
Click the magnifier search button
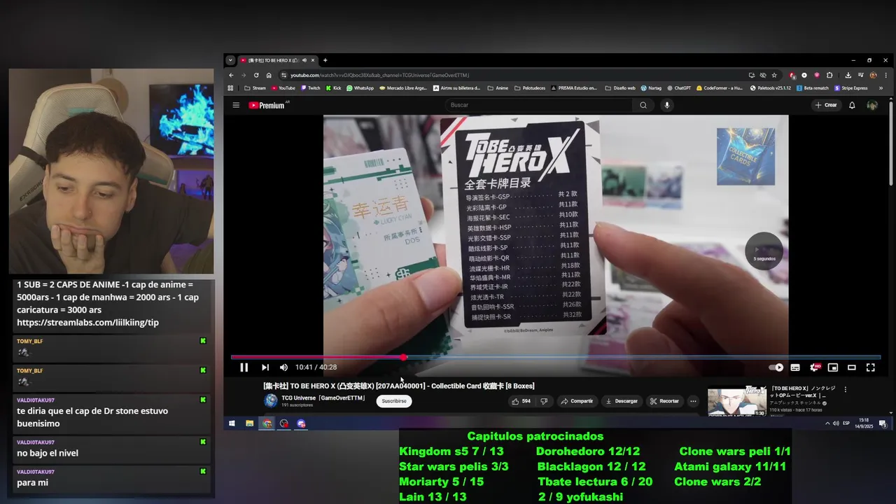click(643, 105)
